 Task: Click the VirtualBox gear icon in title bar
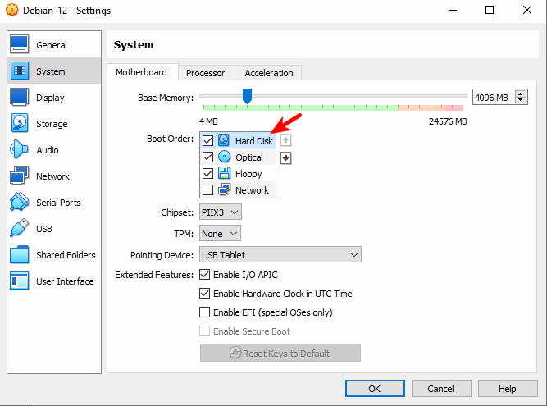(11, 10)
